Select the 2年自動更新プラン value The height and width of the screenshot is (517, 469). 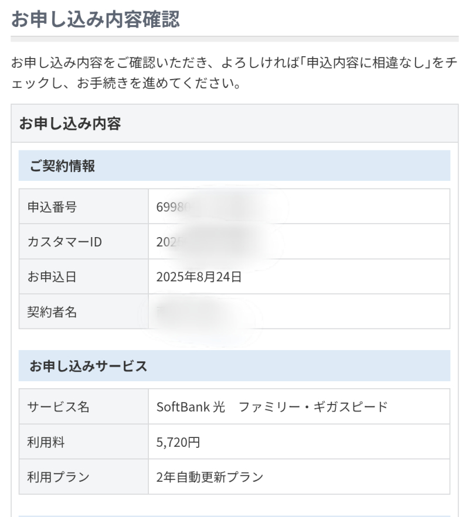tap(209, 477)
